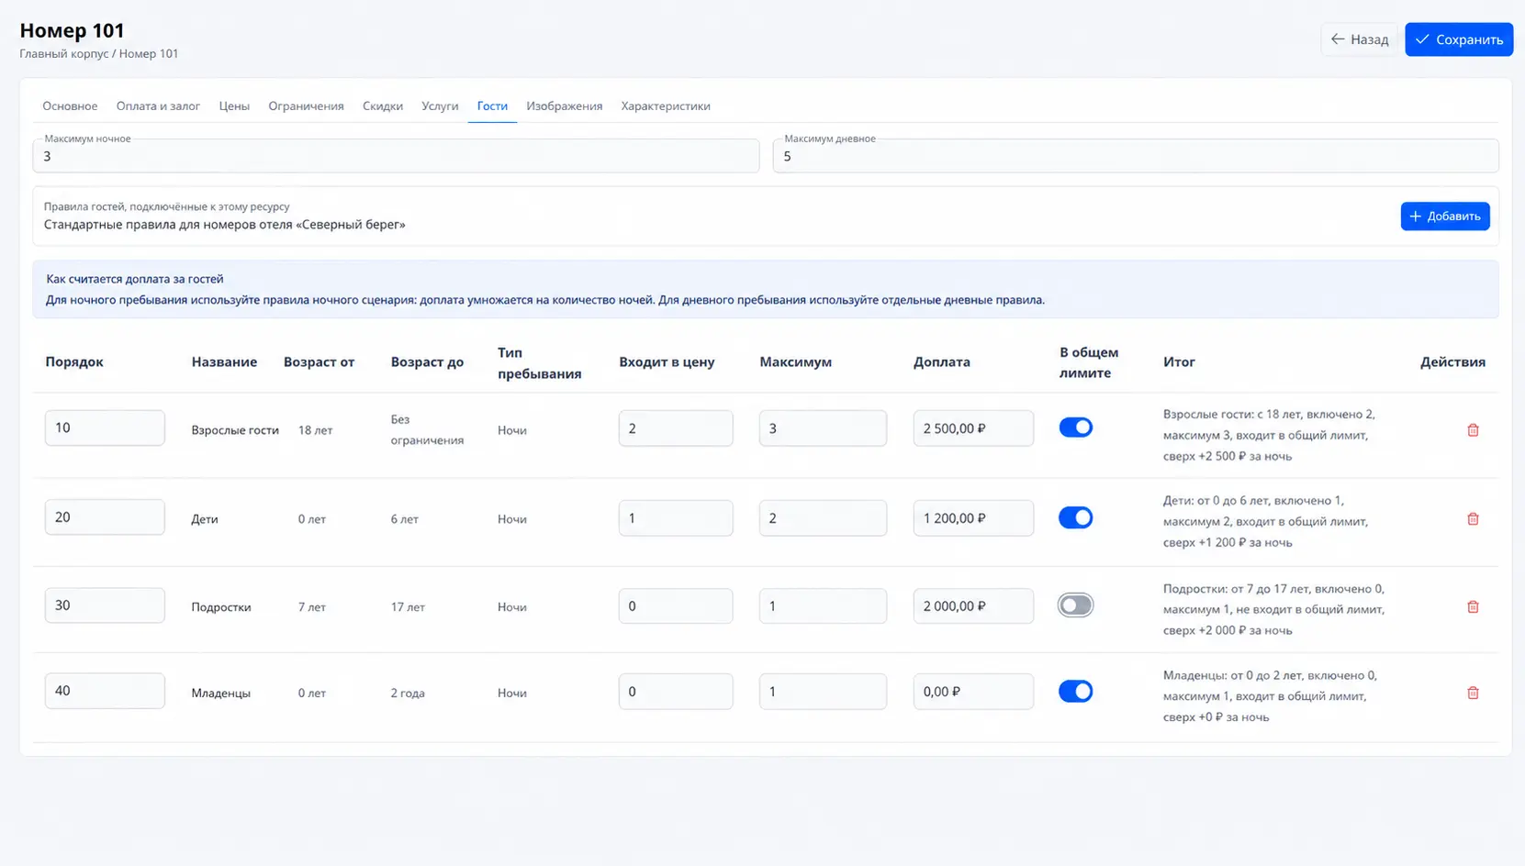
Task: Edit Доплата 0,00 ₽ field
Action: [x=973, y=692]
